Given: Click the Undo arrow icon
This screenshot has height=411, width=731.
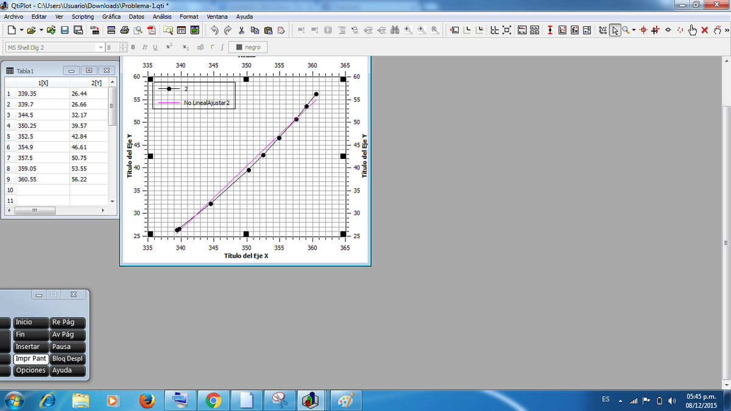Looking at the screenshot, I should (x=214, y=30).
